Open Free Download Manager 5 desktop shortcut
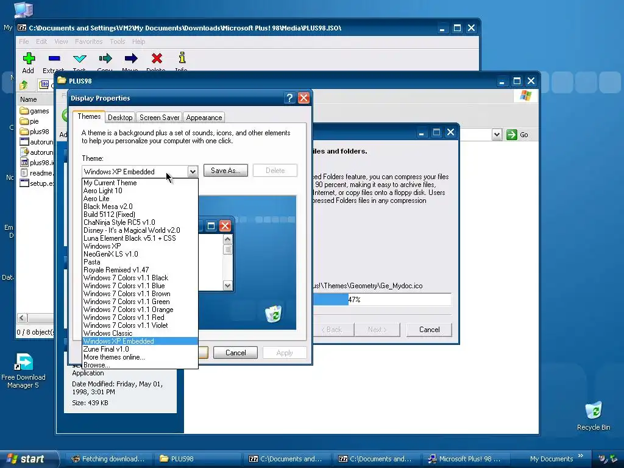 (23, 370)
